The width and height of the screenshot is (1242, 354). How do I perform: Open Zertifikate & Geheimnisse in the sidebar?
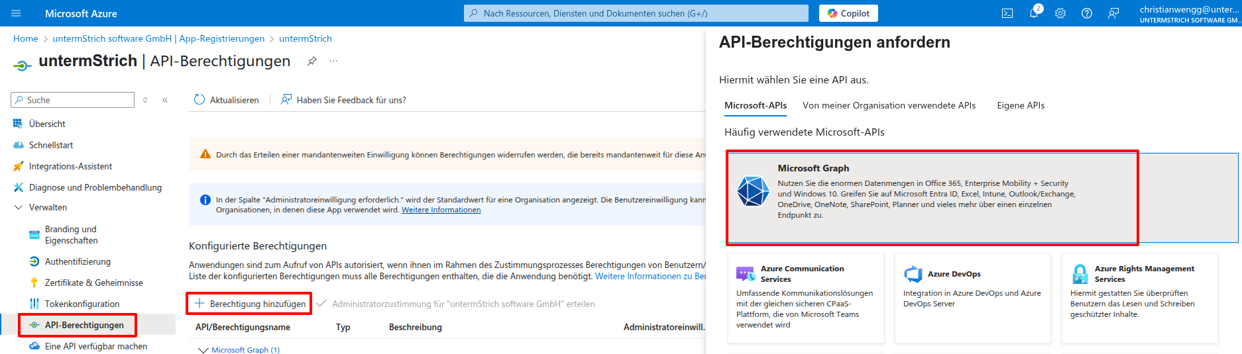(x=93, y=283)
